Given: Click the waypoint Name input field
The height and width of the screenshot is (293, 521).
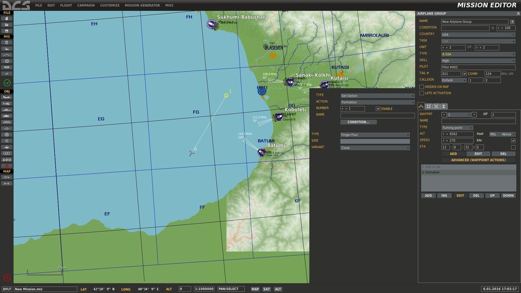Looking at the screenshot, I should pyautogui.click(x=478, y=120).
